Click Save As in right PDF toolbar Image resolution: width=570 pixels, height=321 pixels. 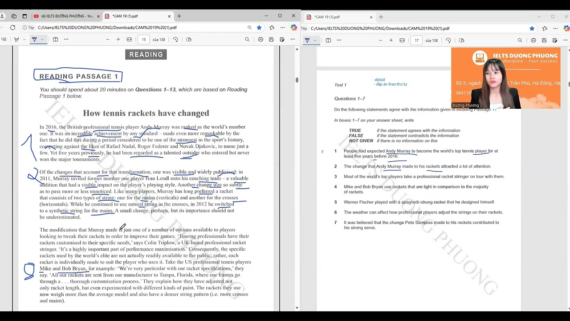(x=555, y=40)
